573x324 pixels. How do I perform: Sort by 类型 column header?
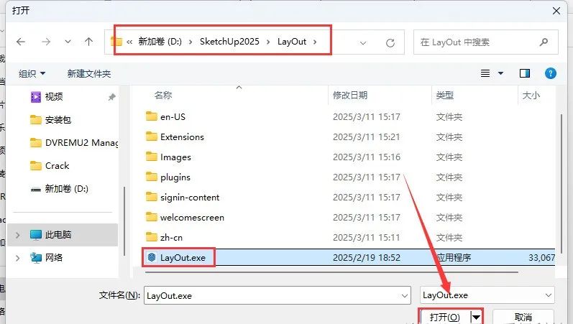(445, 96)
